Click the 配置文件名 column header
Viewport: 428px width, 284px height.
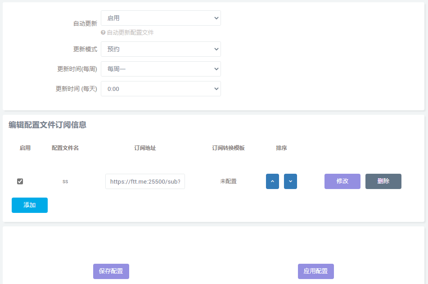65,148
